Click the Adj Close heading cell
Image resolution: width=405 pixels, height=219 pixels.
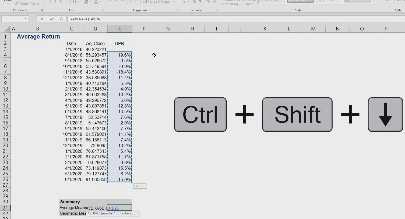(95, 43)
